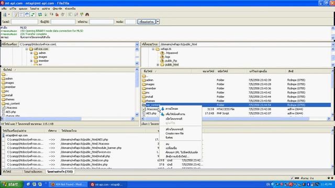Image resolution: width=335 pixels, height=188 pixels.
Task: Expand the public_html node in remote tree
Action: pos(158,65)
